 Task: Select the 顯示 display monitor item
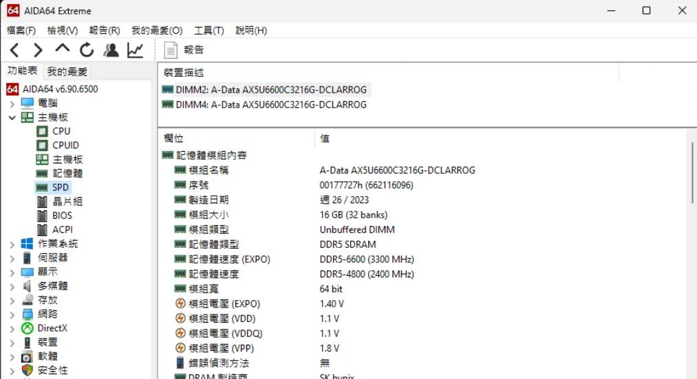[27, 272]
